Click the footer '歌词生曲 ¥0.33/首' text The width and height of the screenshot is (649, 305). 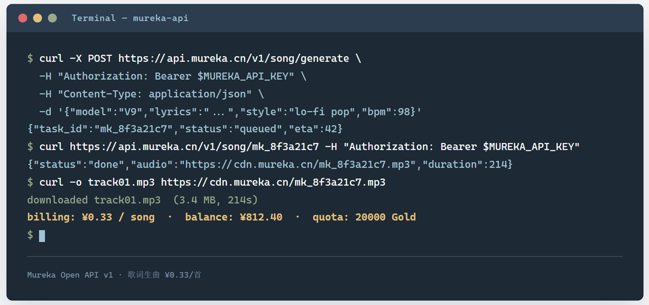165,275
